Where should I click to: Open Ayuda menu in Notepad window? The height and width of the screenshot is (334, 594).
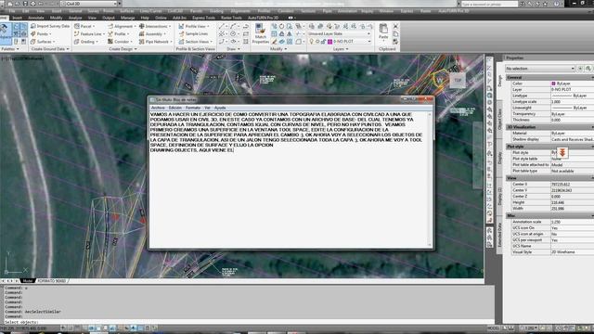point(220,108)
